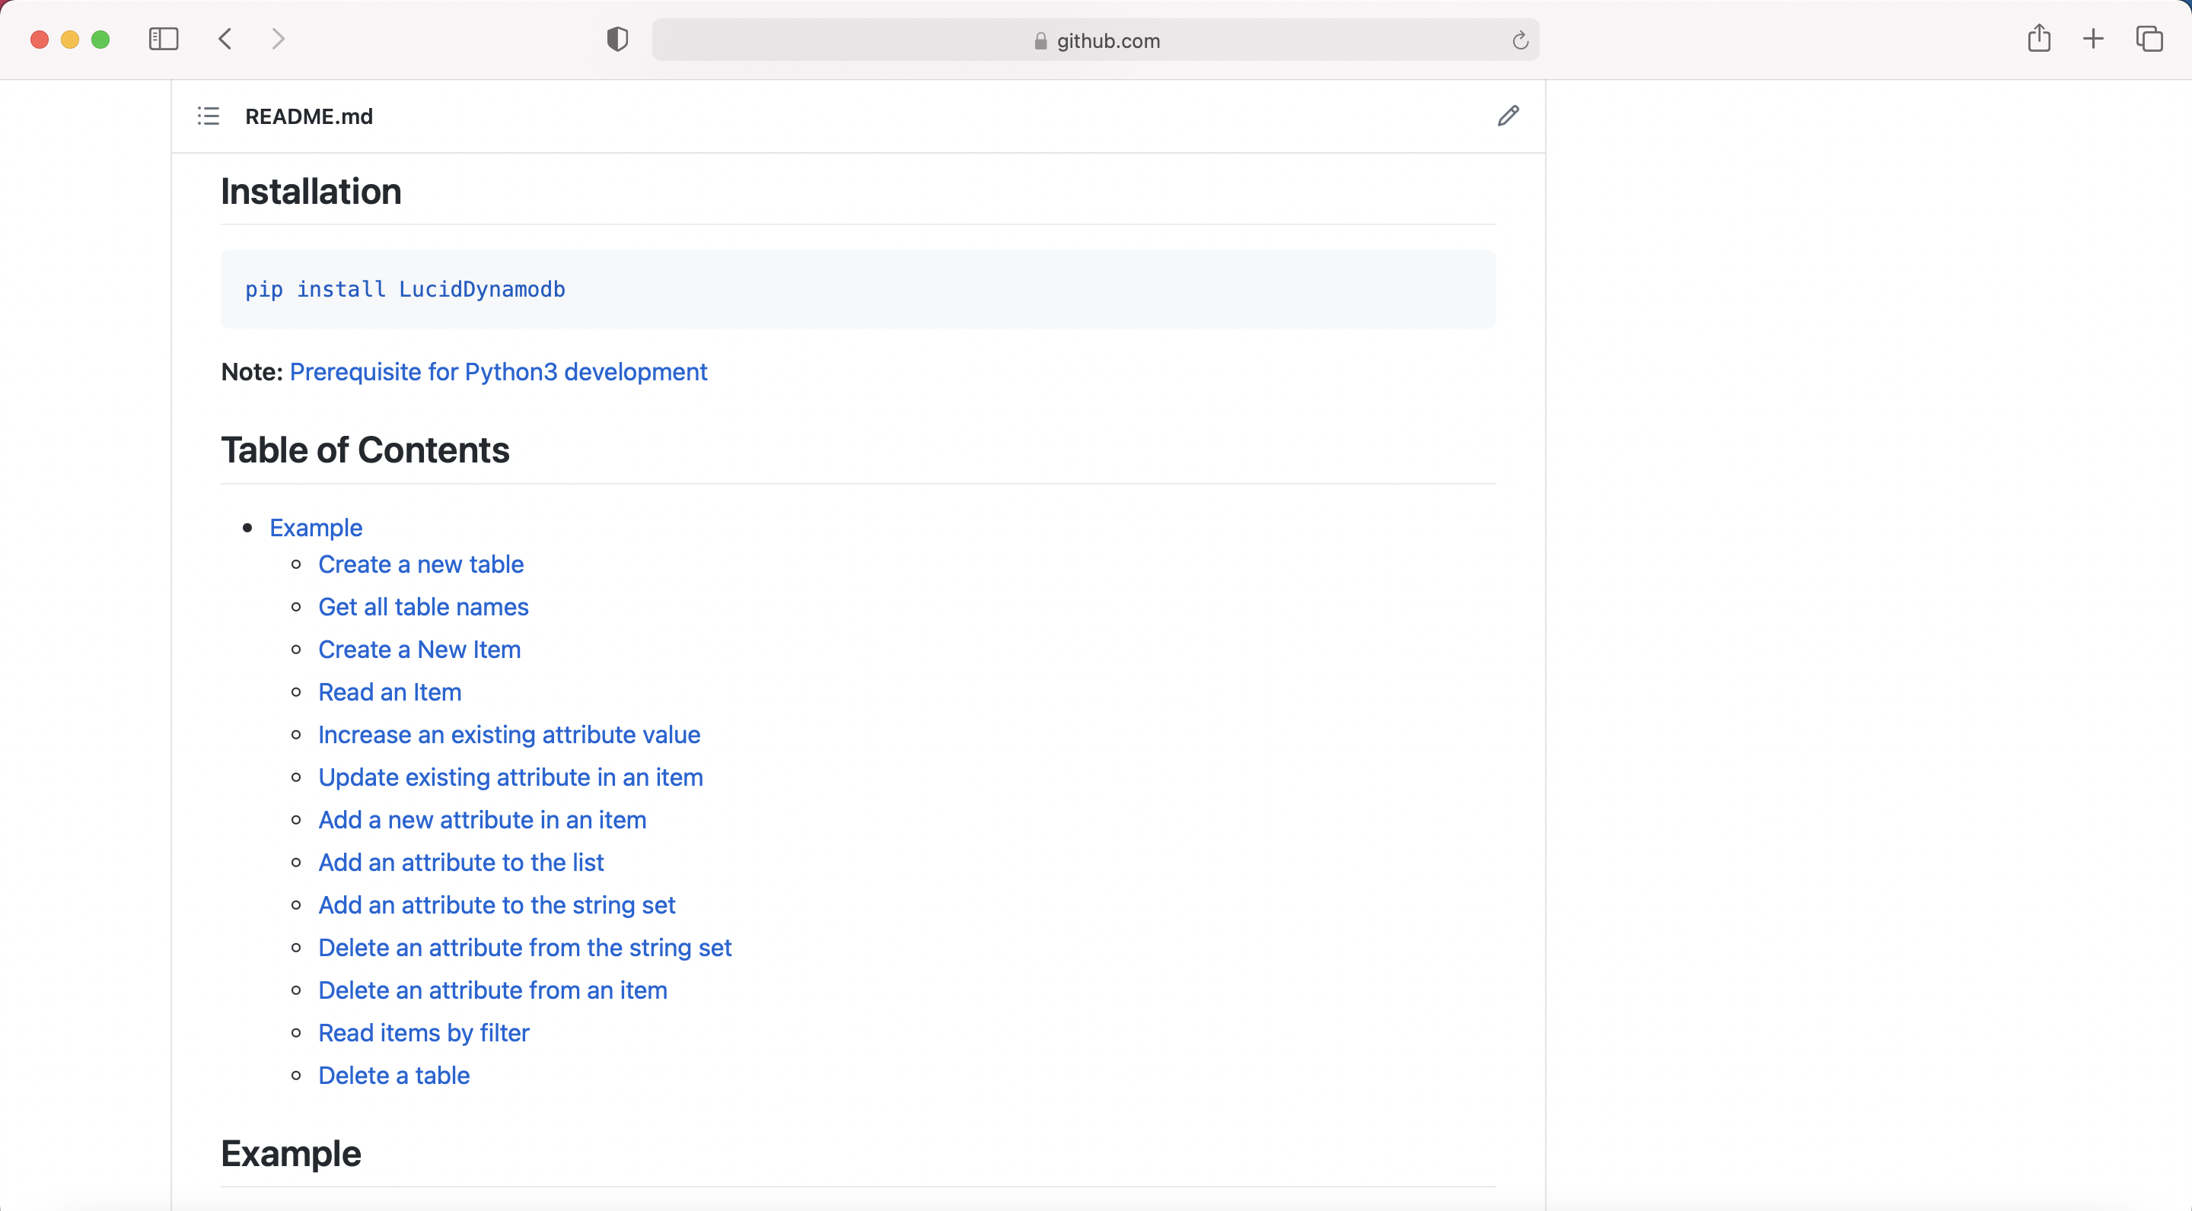Reload the github.com page
Viewport: 2192px width, 1211px height.
[x=1519, y=40]
